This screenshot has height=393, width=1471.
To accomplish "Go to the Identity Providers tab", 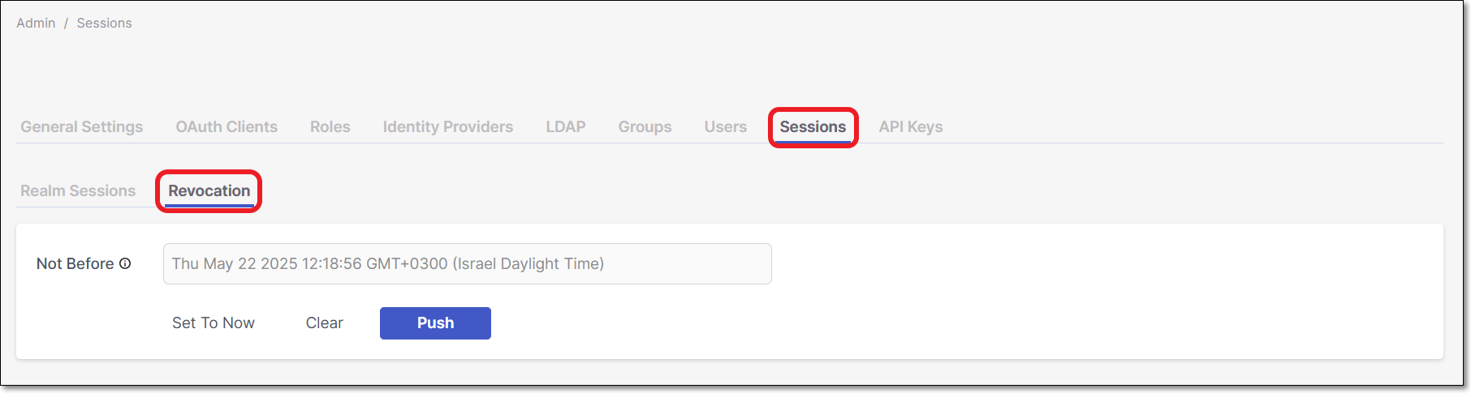I will (x=448, y=126).
